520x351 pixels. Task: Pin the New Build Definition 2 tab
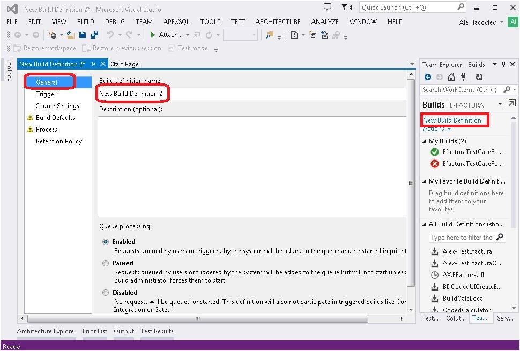coord(93,64)
